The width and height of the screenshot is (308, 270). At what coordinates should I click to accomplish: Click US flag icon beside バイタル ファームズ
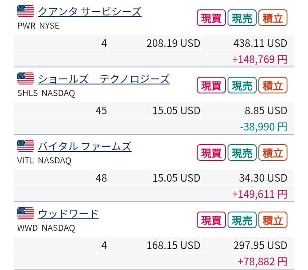[26, 146]
